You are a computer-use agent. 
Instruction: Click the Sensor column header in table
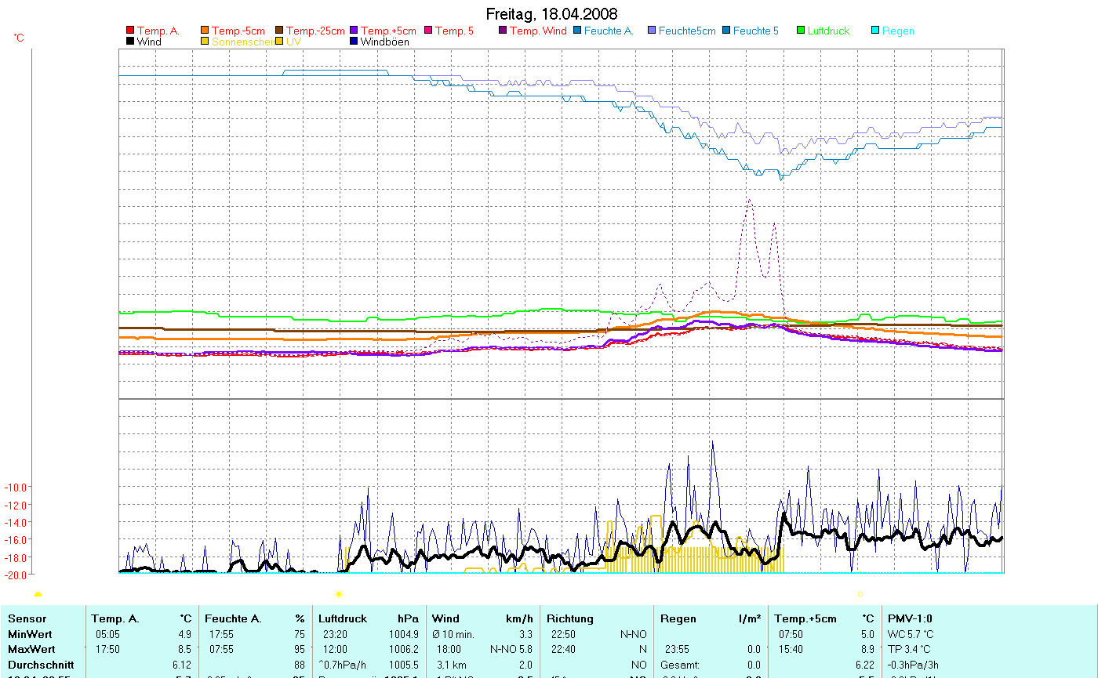(x=27, y=618)
